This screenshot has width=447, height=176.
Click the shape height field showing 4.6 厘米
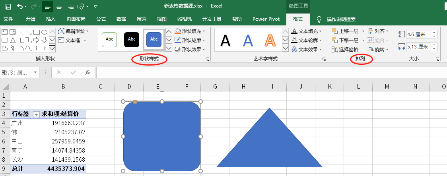point(418,35)
